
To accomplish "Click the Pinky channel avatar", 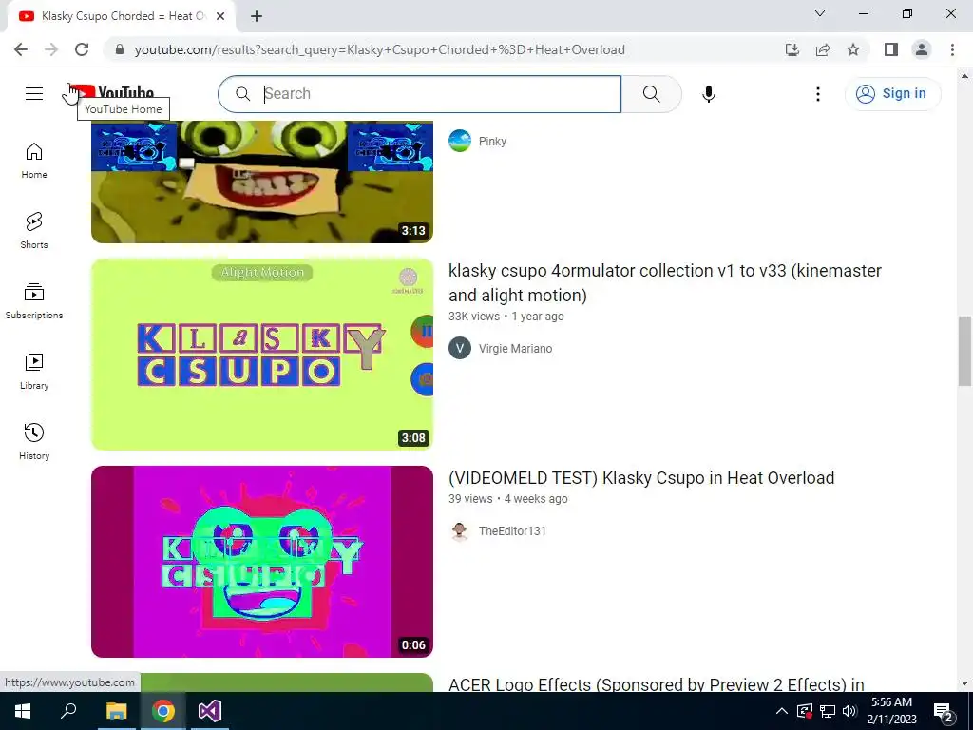I will coord(460,141).
